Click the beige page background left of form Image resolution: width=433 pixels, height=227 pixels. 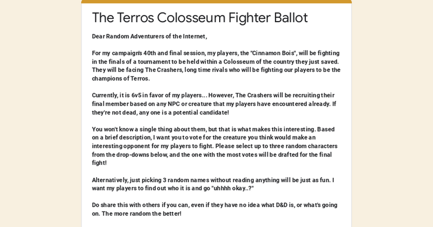tap(40, 113)
